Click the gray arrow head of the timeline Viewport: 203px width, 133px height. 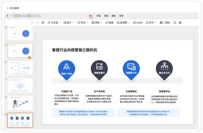pos(181,80)
